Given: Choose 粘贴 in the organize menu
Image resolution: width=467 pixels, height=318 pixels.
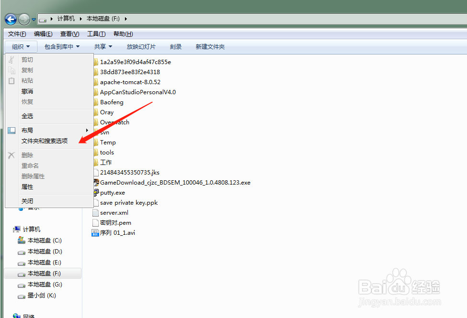Looking at the screenshot, I should point(49,81).
